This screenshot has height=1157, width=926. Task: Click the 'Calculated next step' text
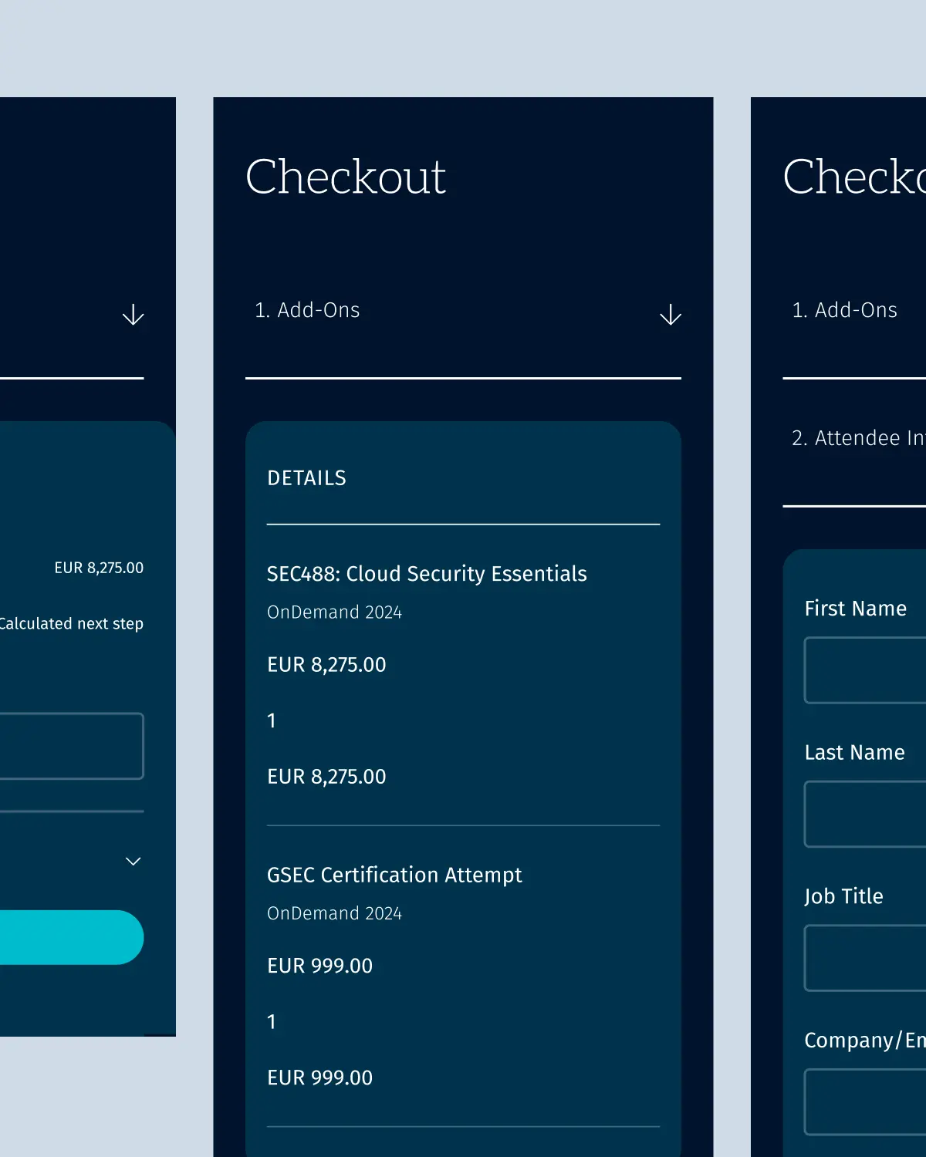71,623
